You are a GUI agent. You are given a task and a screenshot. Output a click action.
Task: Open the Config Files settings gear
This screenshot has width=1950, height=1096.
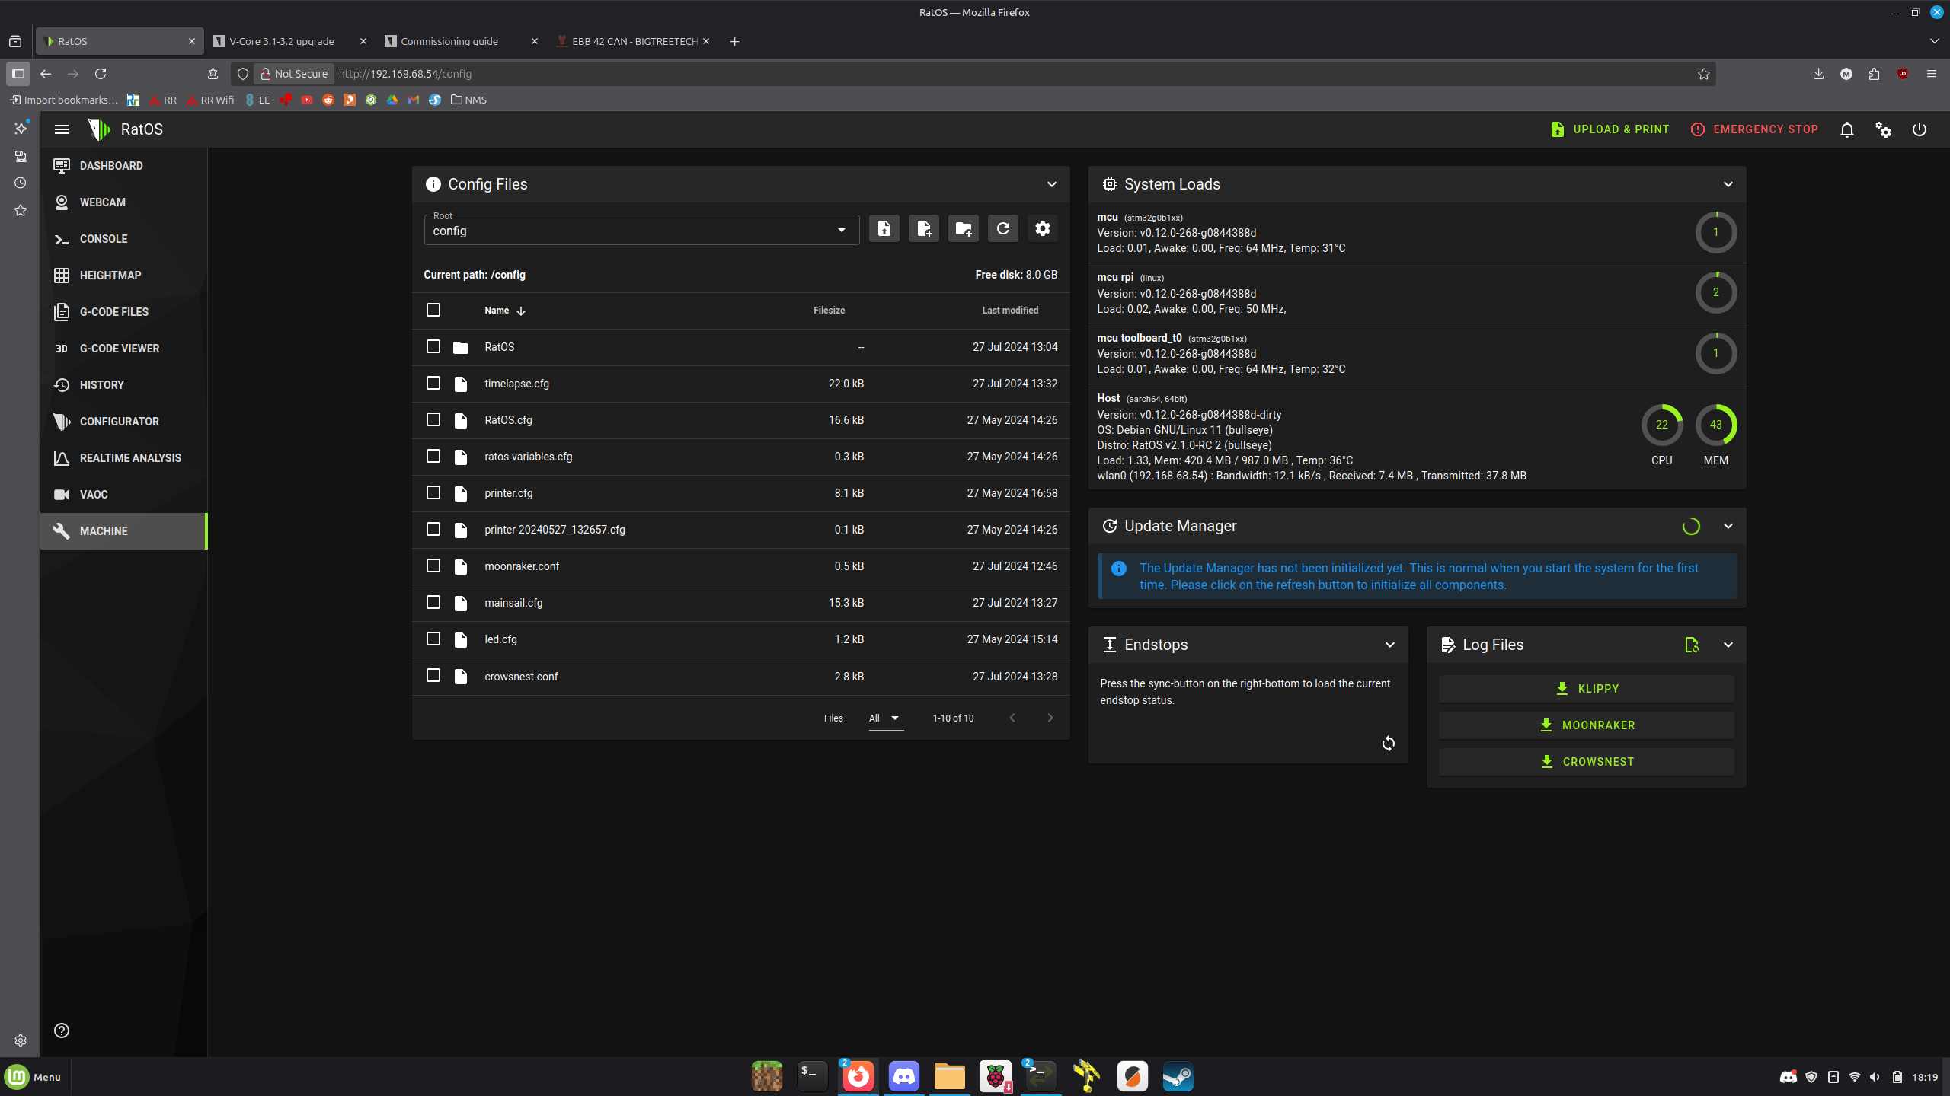(x=1042, y=228)
